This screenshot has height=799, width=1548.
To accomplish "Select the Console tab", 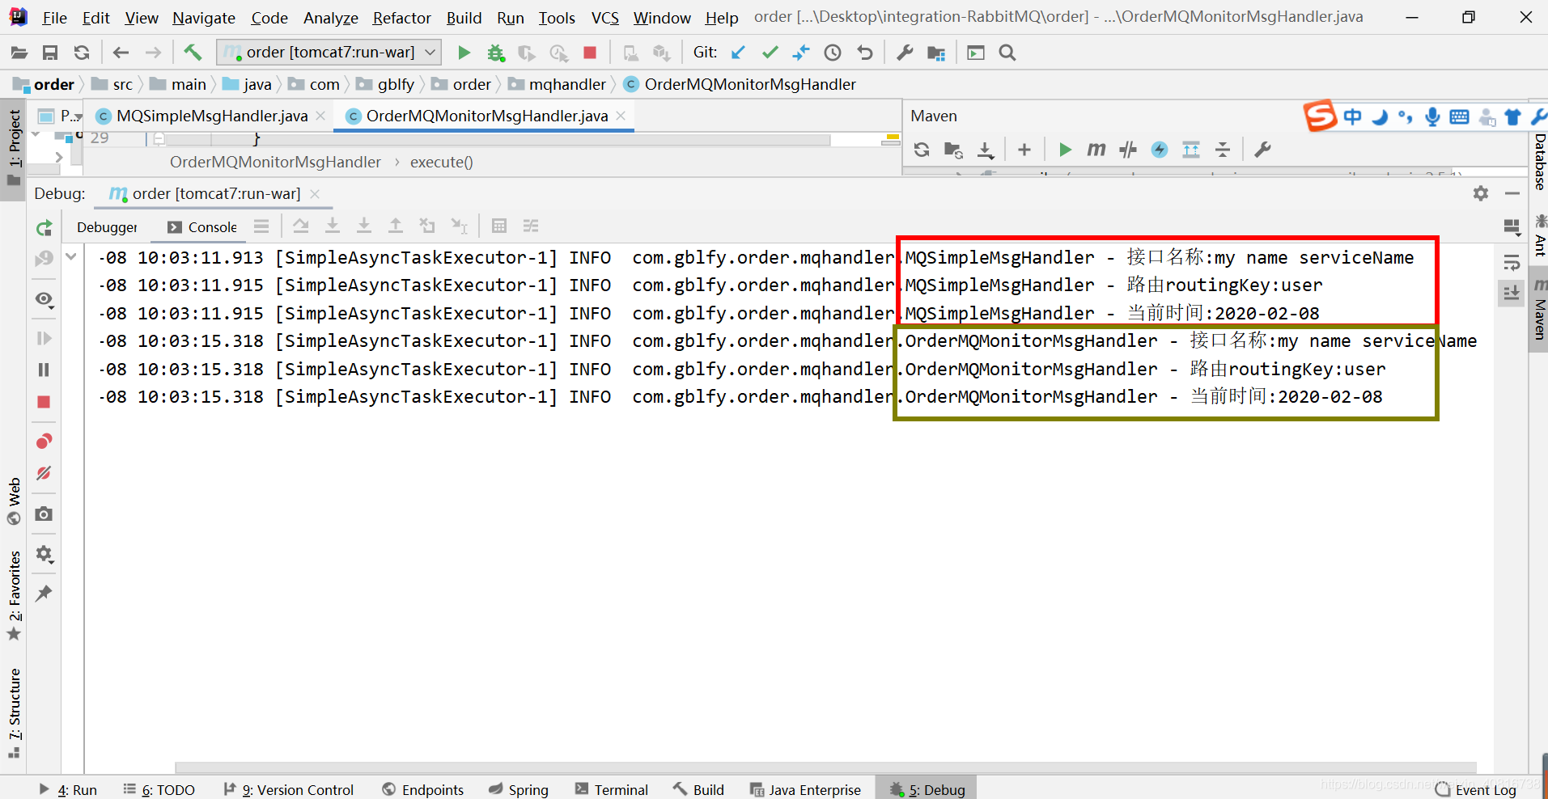I will coord(202,227).
